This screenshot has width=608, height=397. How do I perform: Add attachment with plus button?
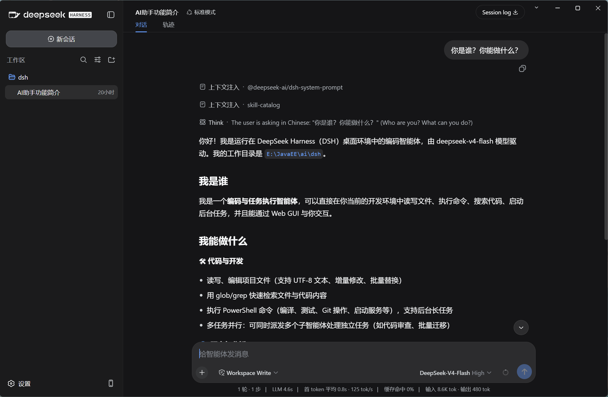pos(202,373)
